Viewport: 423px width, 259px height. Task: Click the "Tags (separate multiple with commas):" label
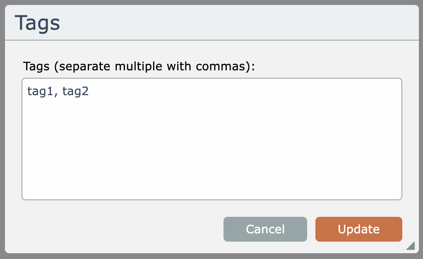[x=139, y=66]
